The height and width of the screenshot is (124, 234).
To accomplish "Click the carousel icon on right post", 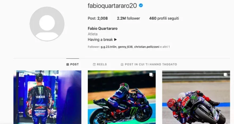I will (225, 75).
